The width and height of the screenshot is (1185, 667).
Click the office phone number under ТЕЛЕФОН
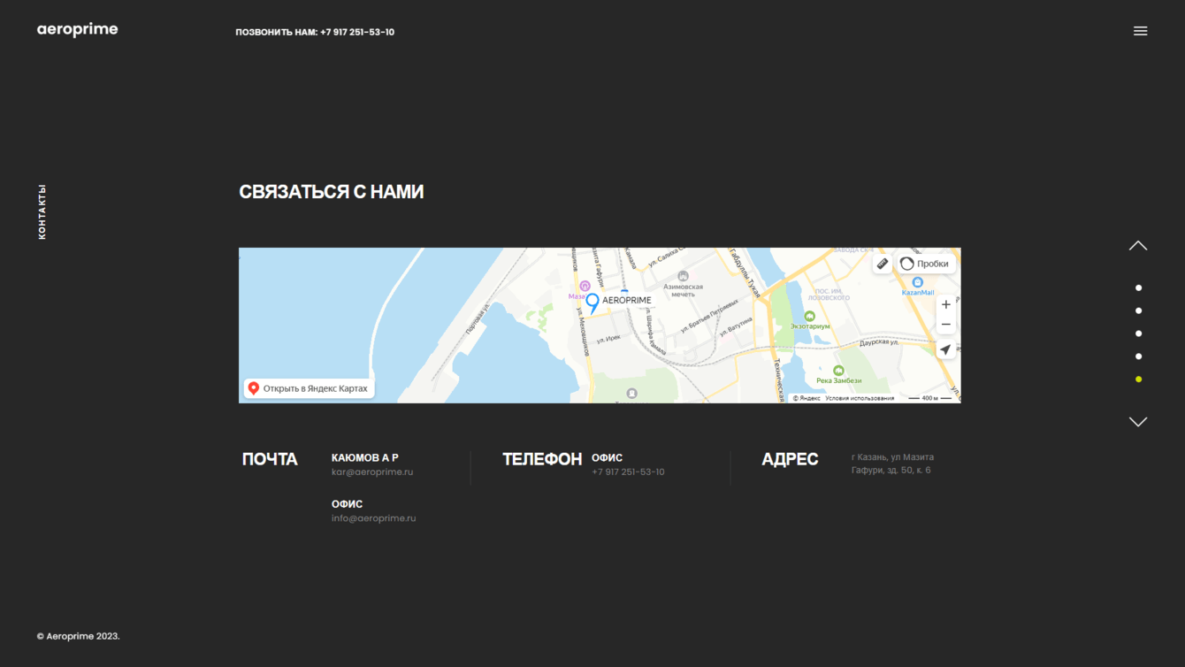(x=628, y=471)
